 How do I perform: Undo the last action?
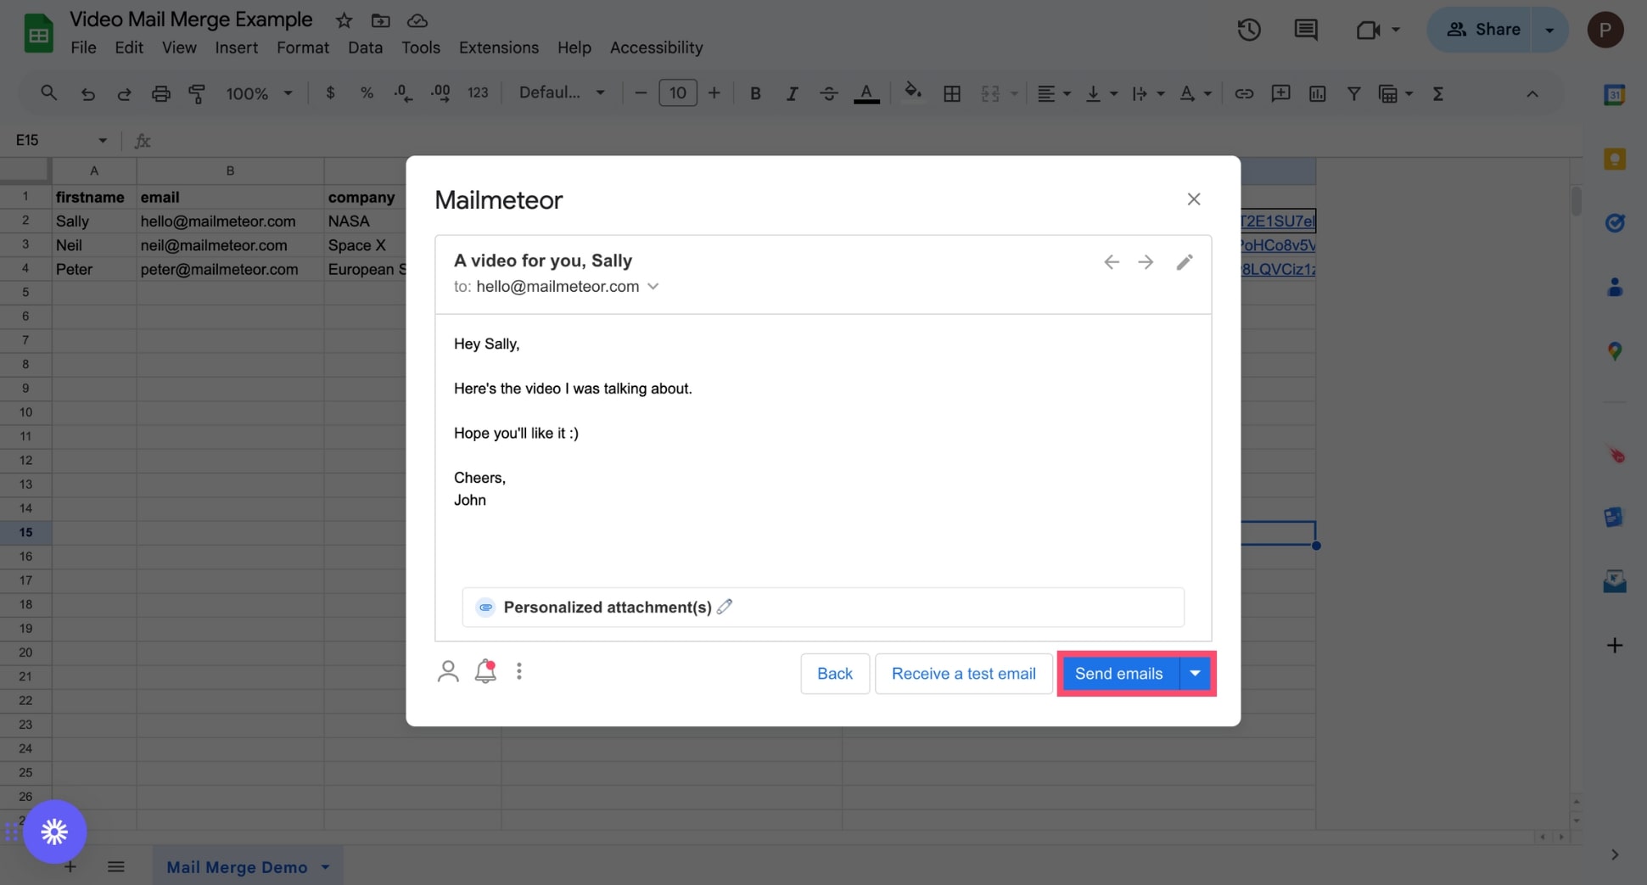click(x=87, y=93)
